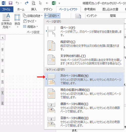Viewport: 126px width, 132px height.
Task: Click the continuous section break icon
Action: click(51, 93)
